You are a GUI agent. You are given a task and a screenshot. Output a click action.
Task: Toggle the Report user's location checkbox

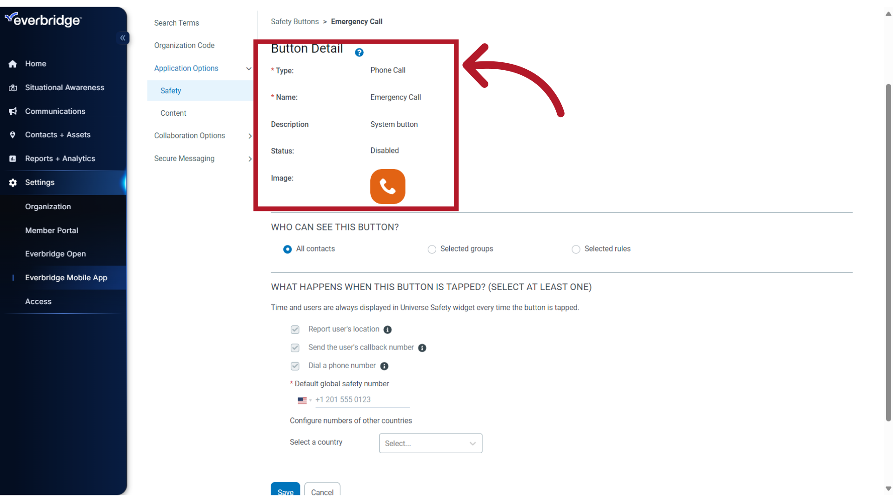295,329
